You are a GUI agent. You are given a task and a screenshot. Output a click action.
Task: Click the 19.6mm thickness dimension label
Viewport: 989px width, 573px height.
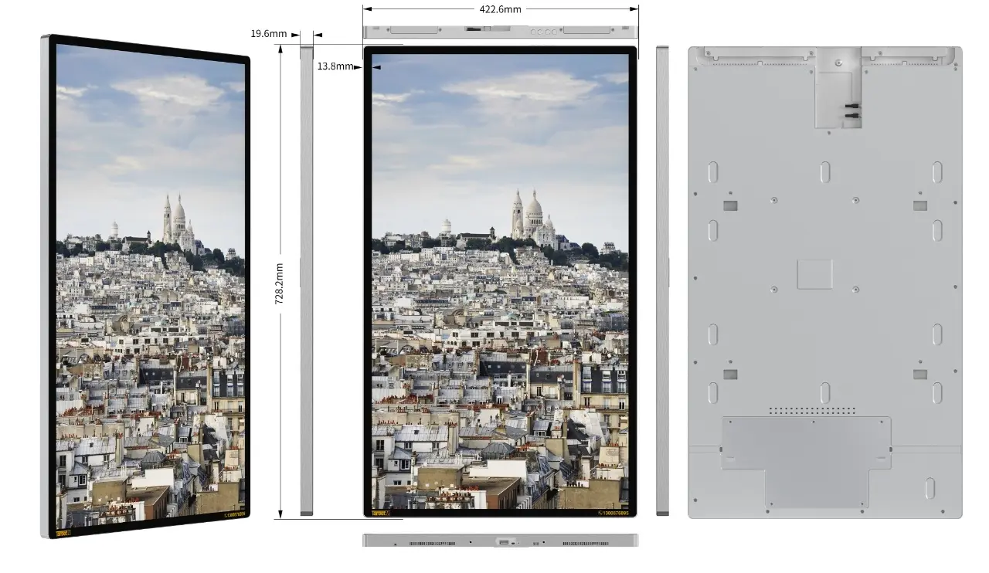pyautogui.click(x=268, y=34)
